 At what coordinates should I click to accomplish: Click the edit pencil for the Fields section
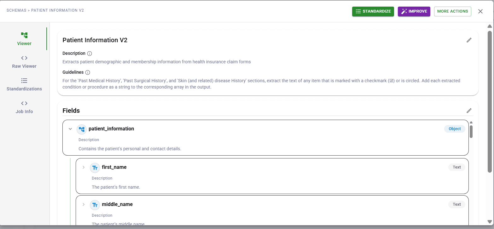(x=469, y=111)
